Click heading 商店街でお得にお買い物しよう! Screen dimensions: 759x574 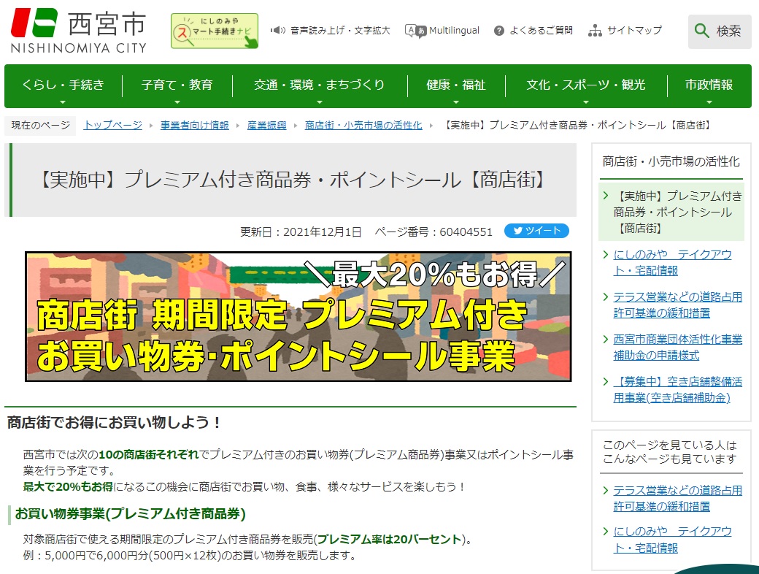(x=115, y=422)
